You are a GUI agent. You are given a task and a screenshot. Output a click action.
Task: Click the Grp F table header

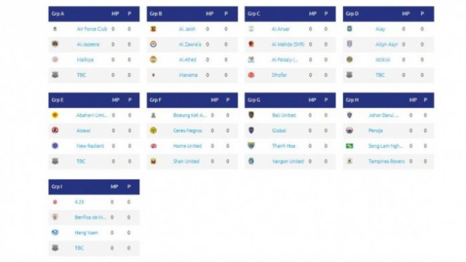coord(192,100)
